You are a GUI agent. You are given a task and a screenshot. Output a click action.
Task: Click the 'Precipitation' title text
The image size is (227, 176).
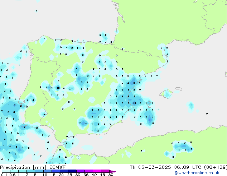click(x=15, y=167)
